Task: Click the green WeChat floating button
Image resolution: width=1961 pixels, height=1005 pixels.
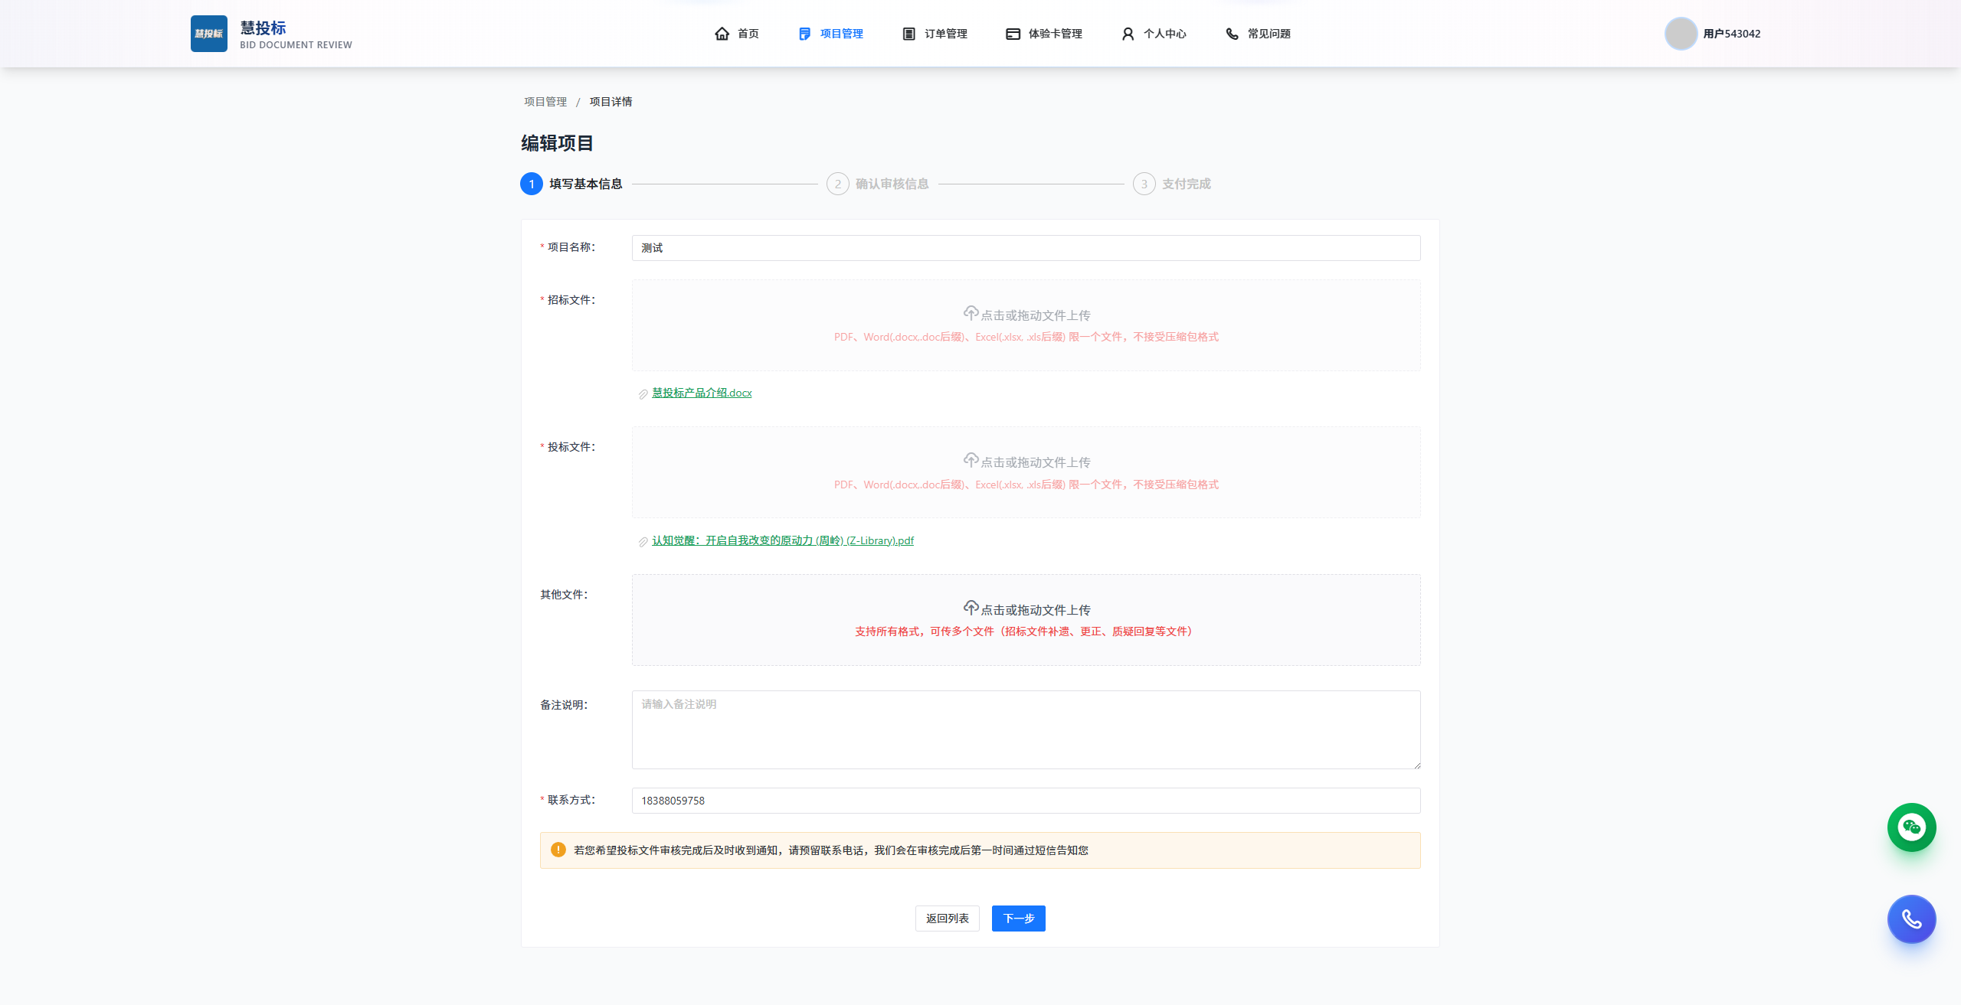Action: 1911,827
